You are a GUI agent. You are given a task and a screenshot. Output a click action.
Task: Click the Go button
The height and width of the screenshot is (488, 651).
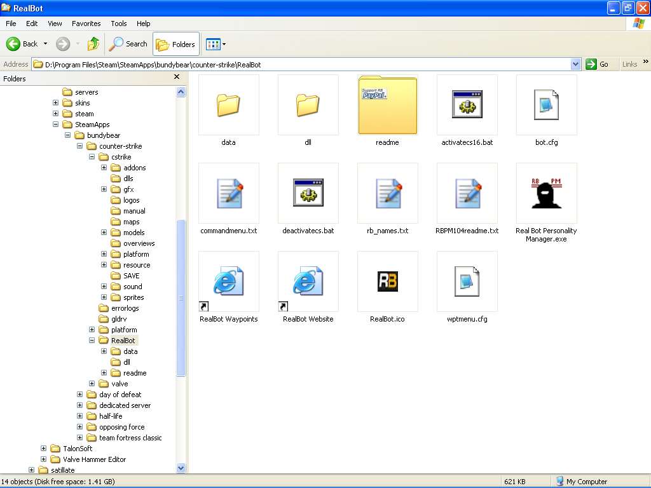click(x=597, y=64)
